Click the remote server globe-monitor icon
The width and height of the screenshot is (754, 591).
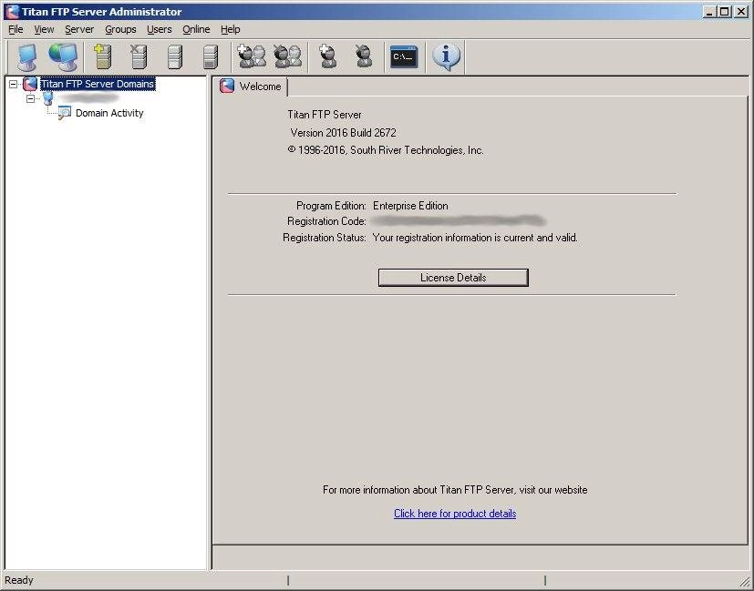(63, 57)
